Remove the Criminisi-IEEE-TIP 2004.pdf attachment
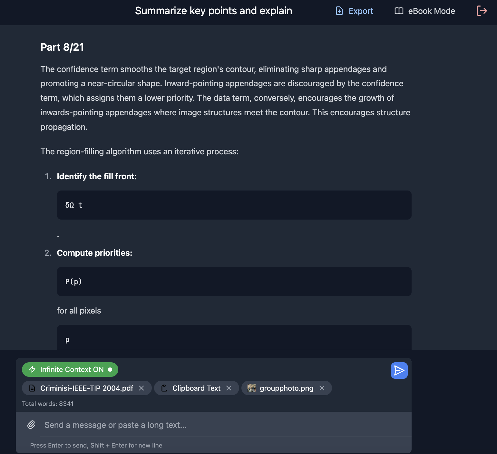This screenshot has width=497, height=454. coord(141,388)
